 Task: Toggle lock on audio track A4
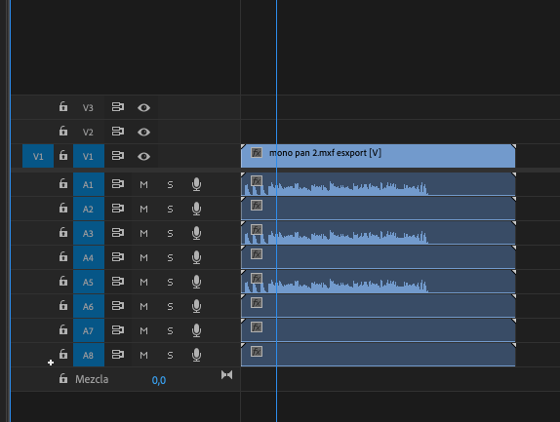[63, 256]
